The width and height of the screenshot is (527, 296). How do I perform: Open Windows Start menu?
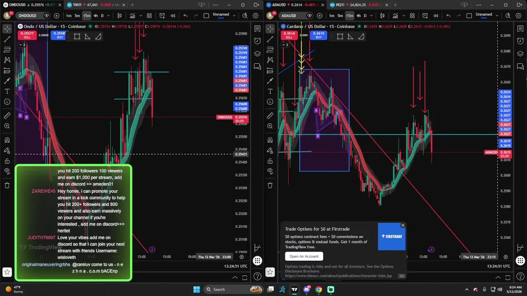(x=196, y=289)
